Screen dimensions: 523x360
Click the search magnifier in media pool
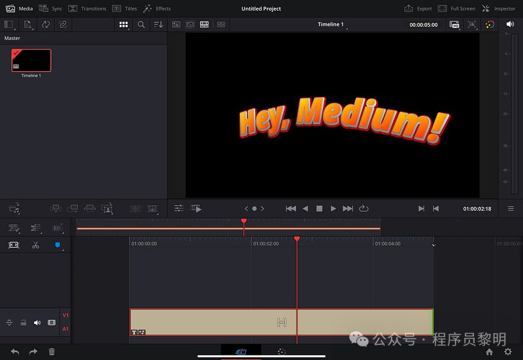coord(141,24)
